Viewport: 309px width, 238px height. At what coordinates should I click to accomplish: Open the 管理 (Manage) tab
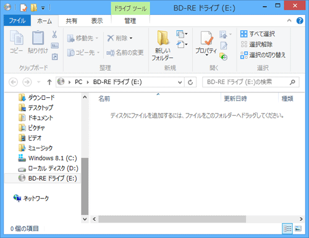[130, 21]
